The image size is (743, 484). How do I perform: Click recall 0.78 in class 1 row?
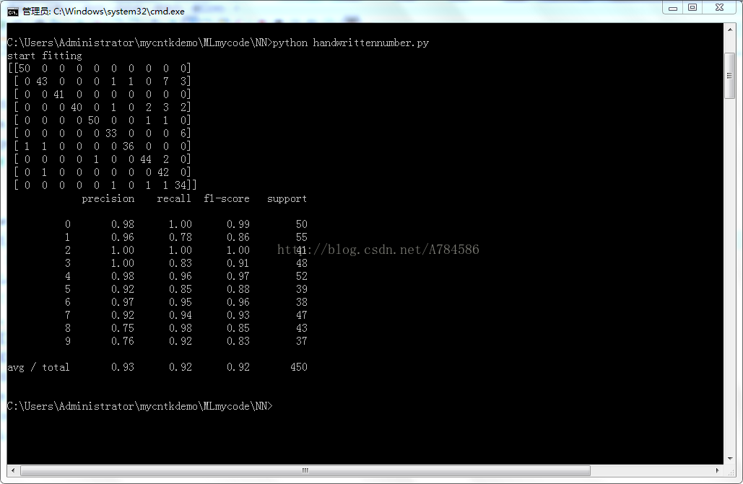pyautogui.click(x=181, y=237)
